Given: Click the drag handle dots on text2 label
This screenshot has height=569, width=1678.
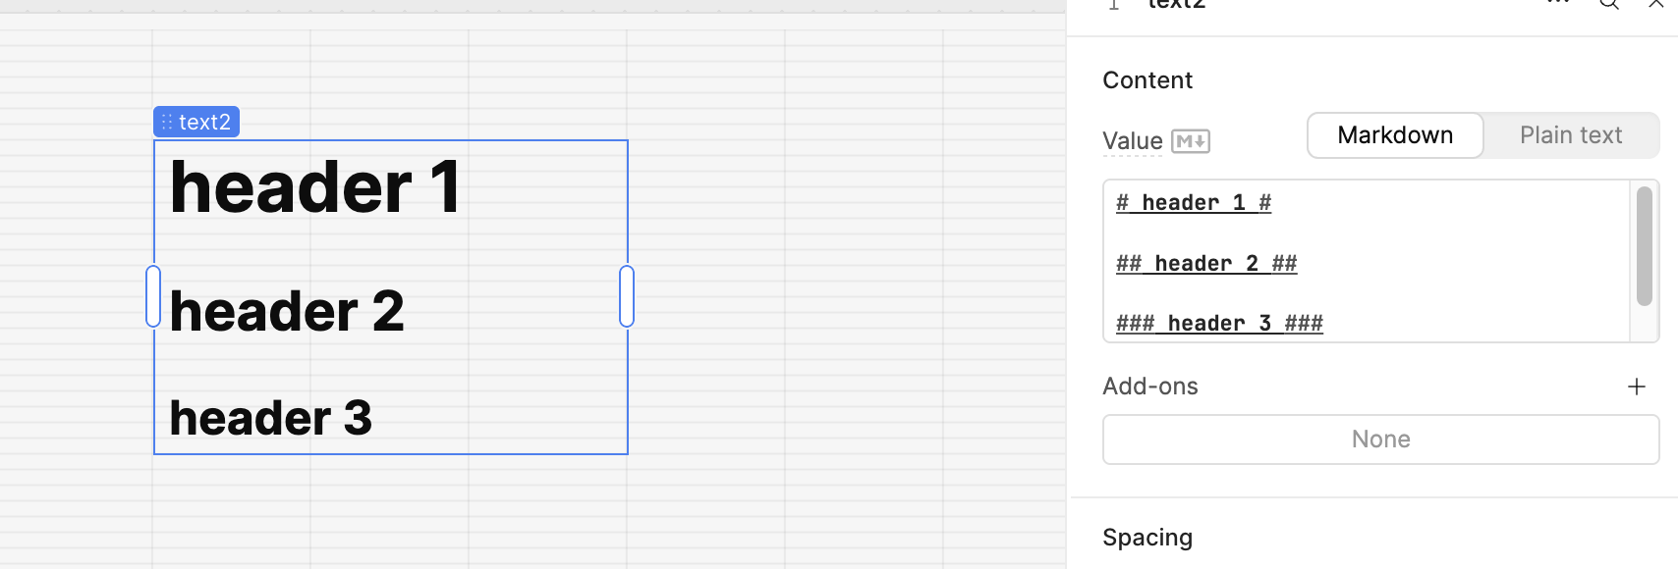Looking at the screenshot, I should point(167,123).
